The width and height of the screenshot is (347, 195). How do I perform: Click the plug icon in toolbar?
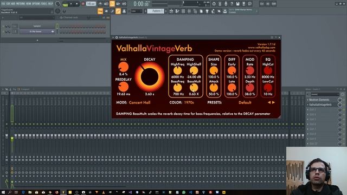pos(207,11)
